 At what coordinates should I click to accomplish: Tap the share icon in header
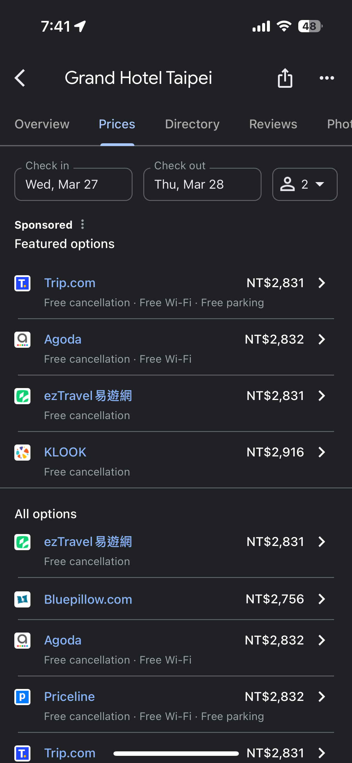285,78
